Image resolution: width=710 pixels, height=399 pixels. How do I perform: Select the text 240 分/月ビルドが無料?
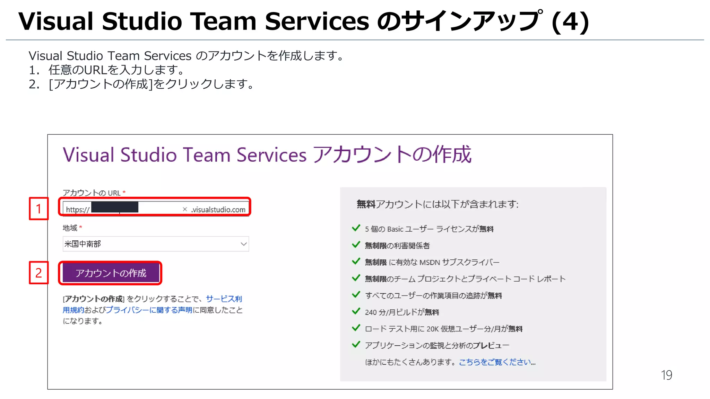coord(402,312)
